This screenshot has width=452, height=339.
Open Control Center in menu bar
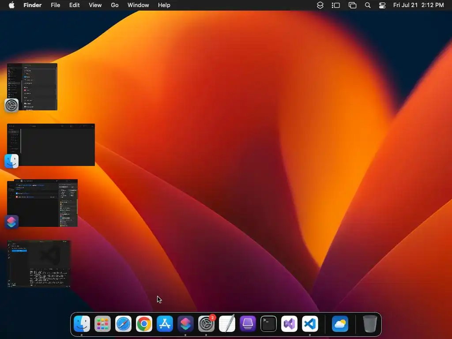point(382,5)
